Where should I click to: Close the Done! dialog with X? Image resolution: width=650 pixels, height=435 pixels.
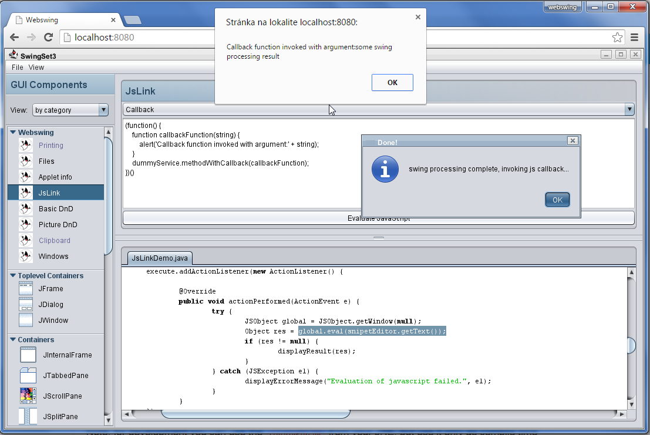(x=572, y=141)
